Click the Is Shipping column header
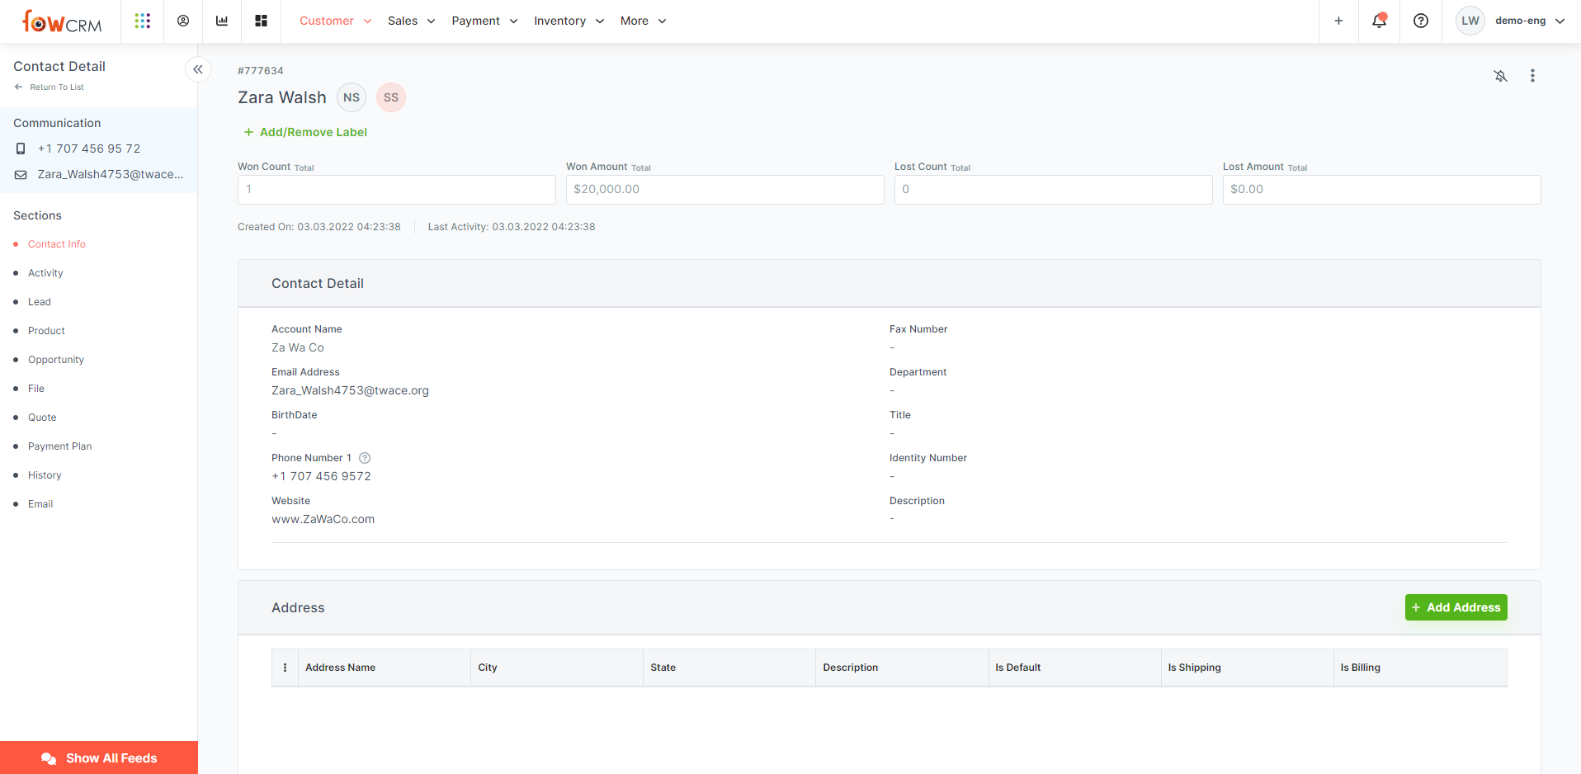This screenshot has height=774, width=1581. click(1247, 668)
